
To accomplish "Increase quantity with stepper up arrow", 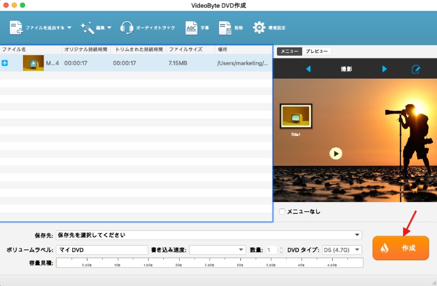I will click(x=281, y=248).
